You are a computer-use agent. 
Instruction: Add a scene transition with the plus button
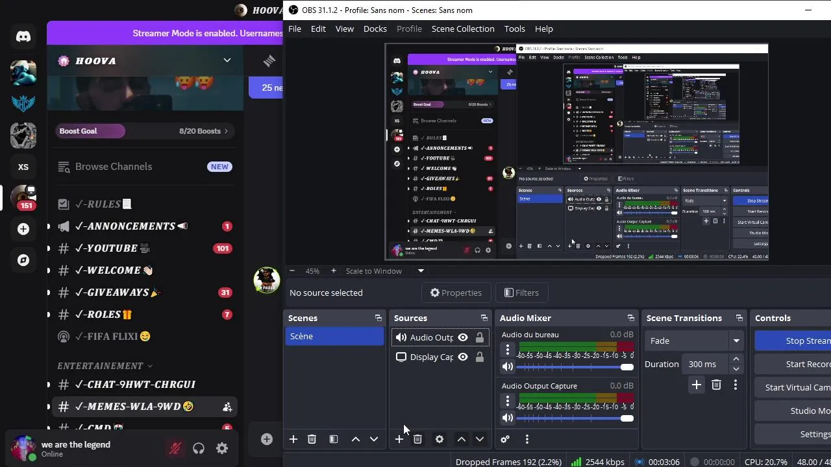697,385
